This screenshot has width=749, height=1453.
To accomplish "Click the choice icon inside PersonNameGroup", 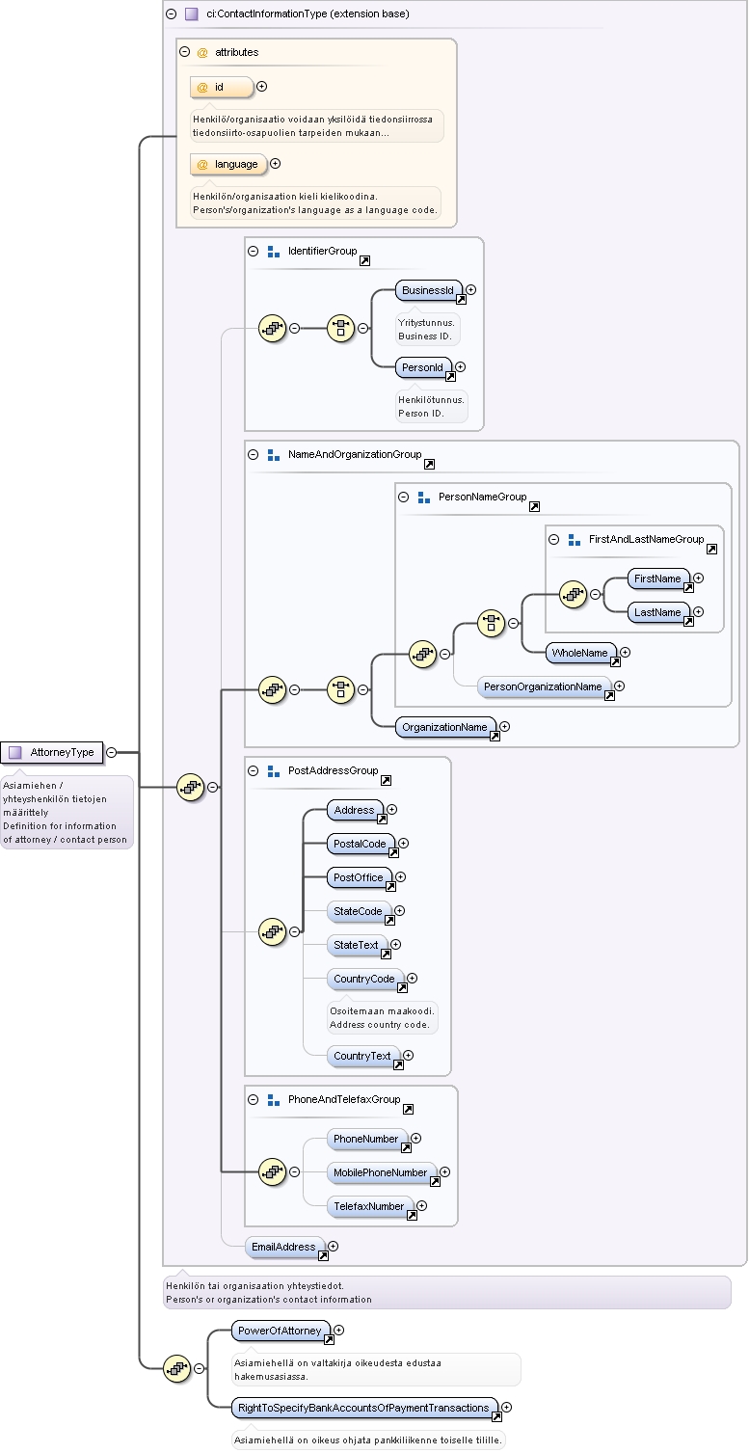I will tap(492, 622).
